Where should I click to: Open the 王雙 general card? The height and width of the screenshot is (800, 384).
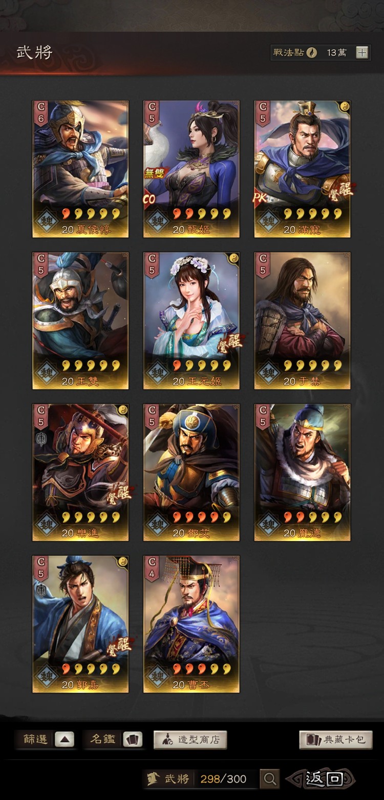point(80,321)
